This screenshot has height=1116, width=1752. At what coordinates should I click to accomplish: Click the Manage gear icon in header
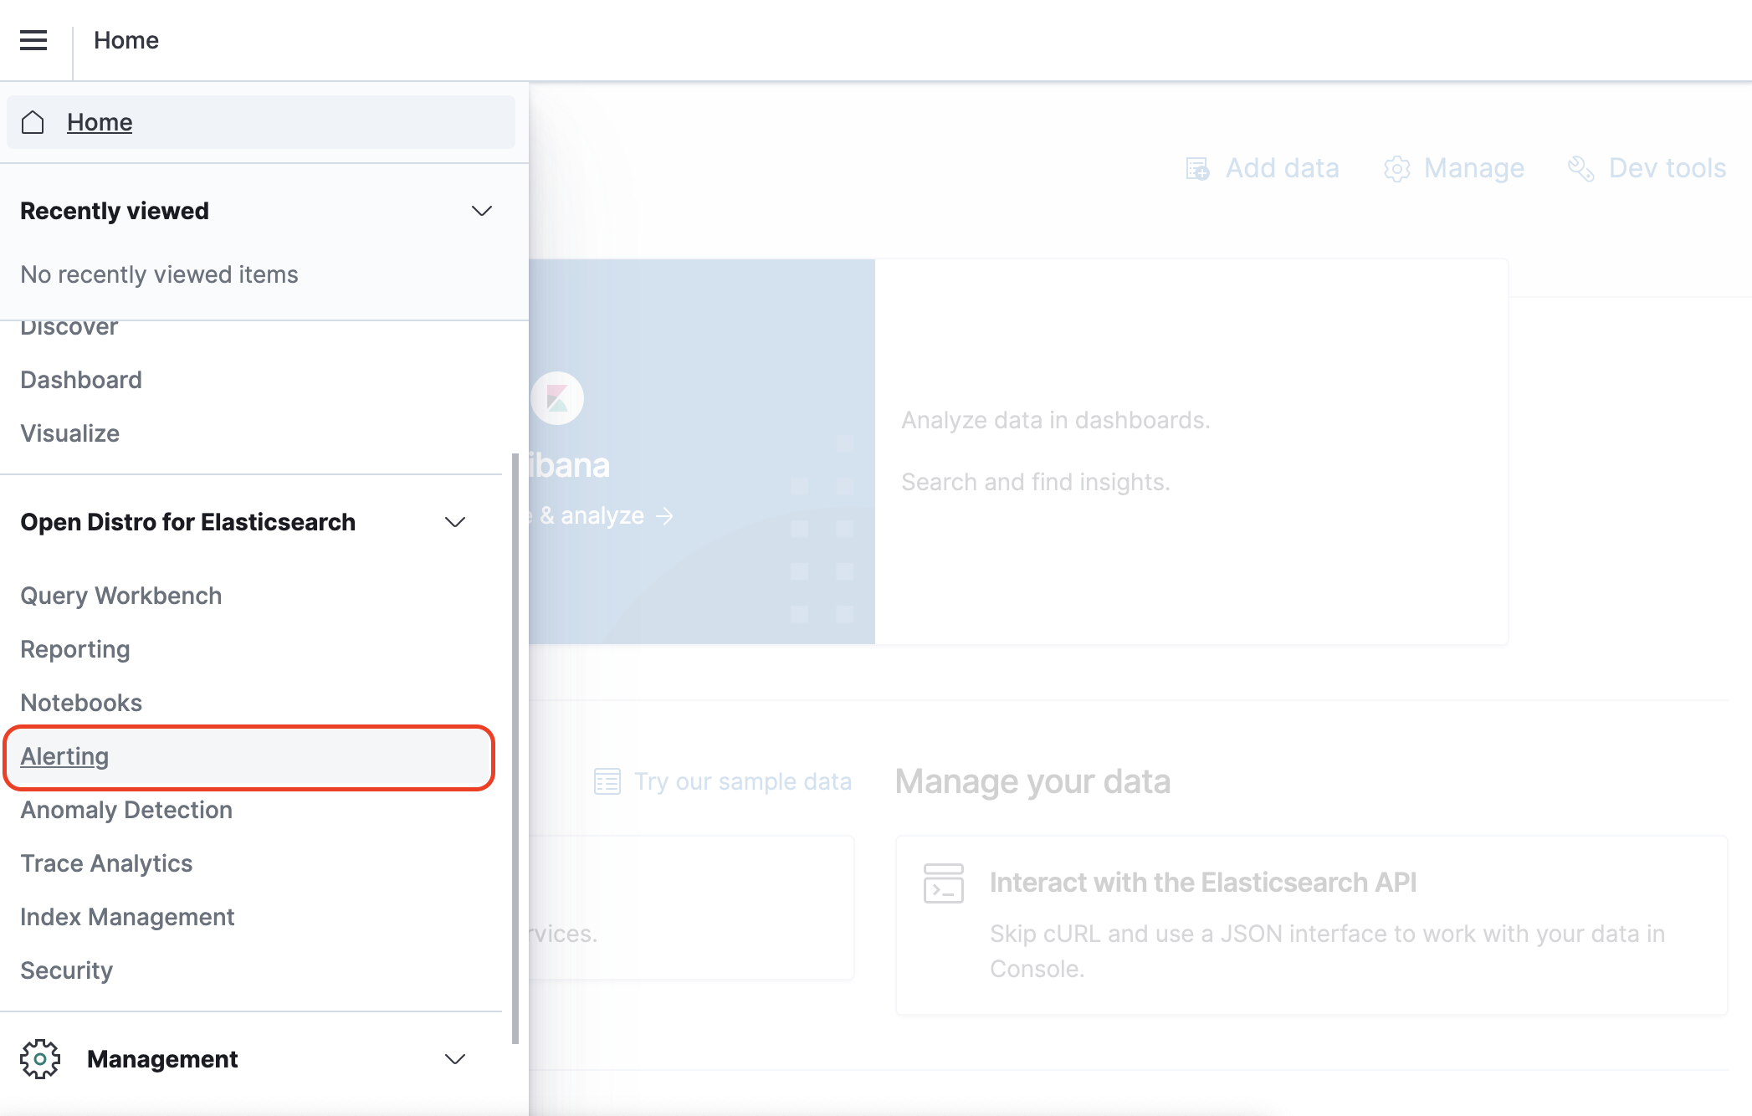(x=1396, y=169)
